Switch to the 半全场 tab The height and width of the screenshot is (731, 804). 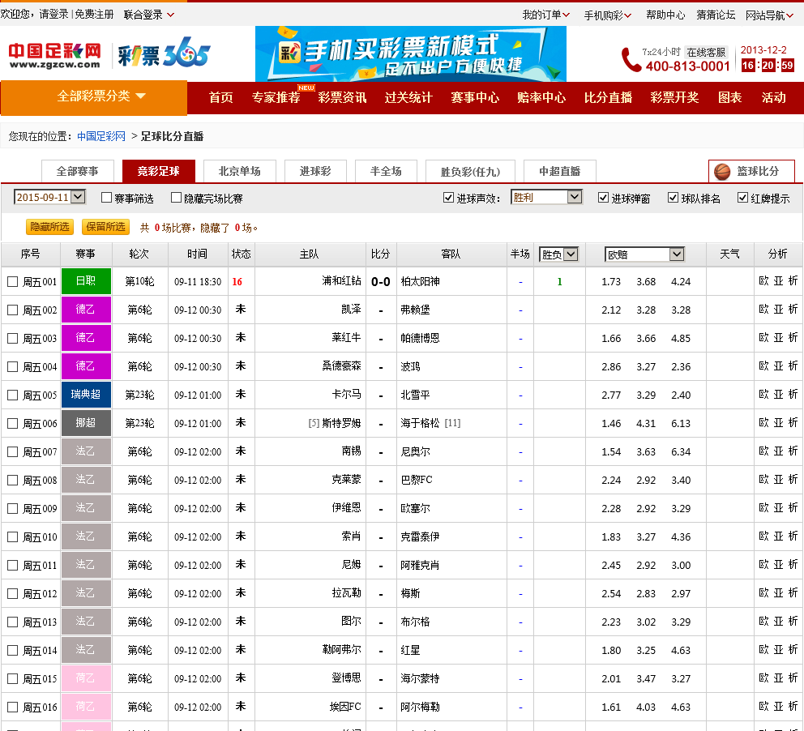pyautogui.click(x=386, y=171)
